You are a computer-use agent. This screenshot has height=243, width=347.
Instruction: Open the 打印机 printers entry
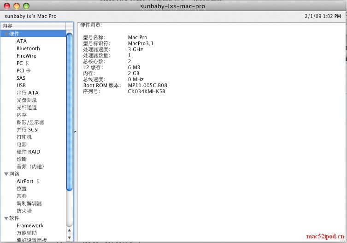[24, 137]
